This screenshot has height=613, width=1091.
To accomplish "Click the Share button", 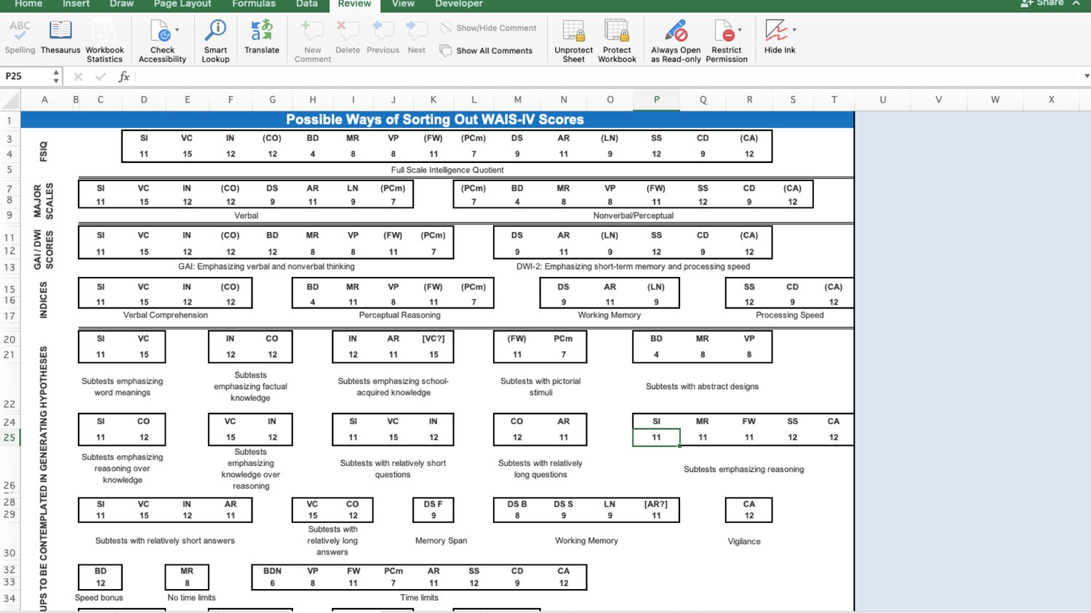I will (1042, 4).
